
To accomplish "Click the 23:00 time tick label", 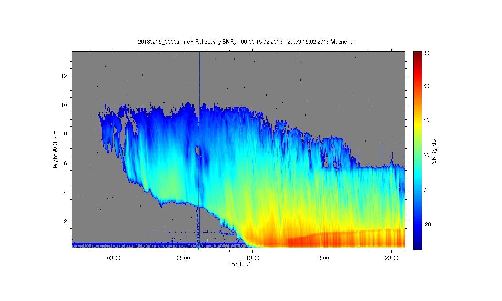I will pyautogui.click(x=392, y=258).
